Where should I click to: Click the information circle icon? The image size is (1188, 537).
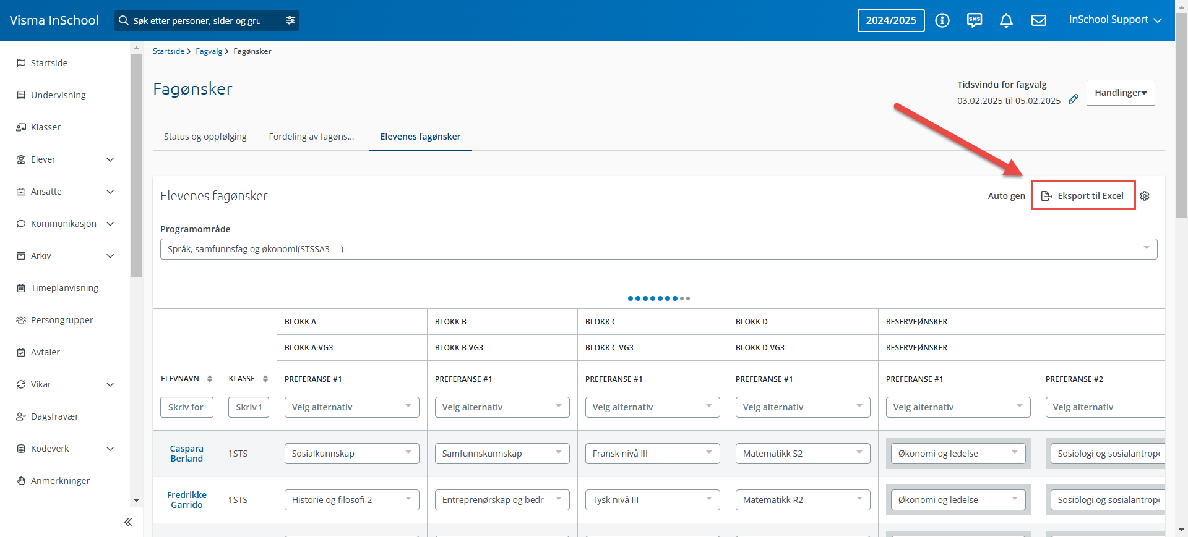pos(942,20)
